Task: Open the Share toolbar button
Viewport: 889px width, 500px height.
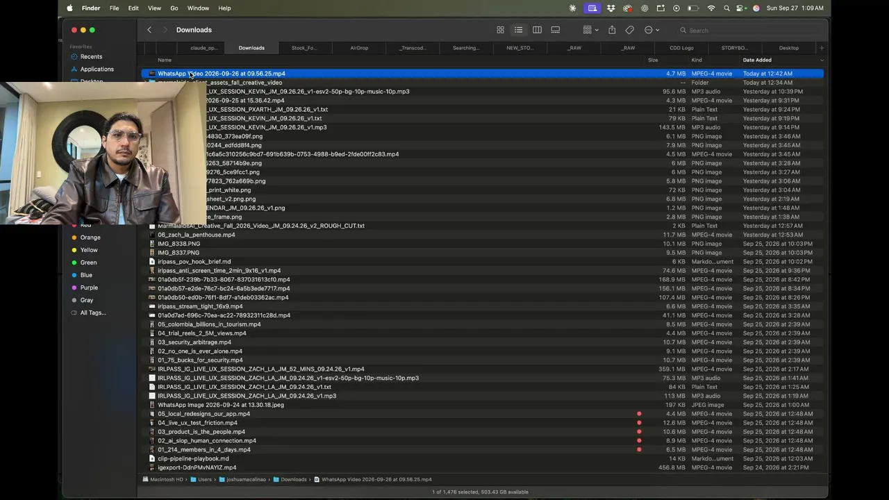Action: (x=612, y=30)
